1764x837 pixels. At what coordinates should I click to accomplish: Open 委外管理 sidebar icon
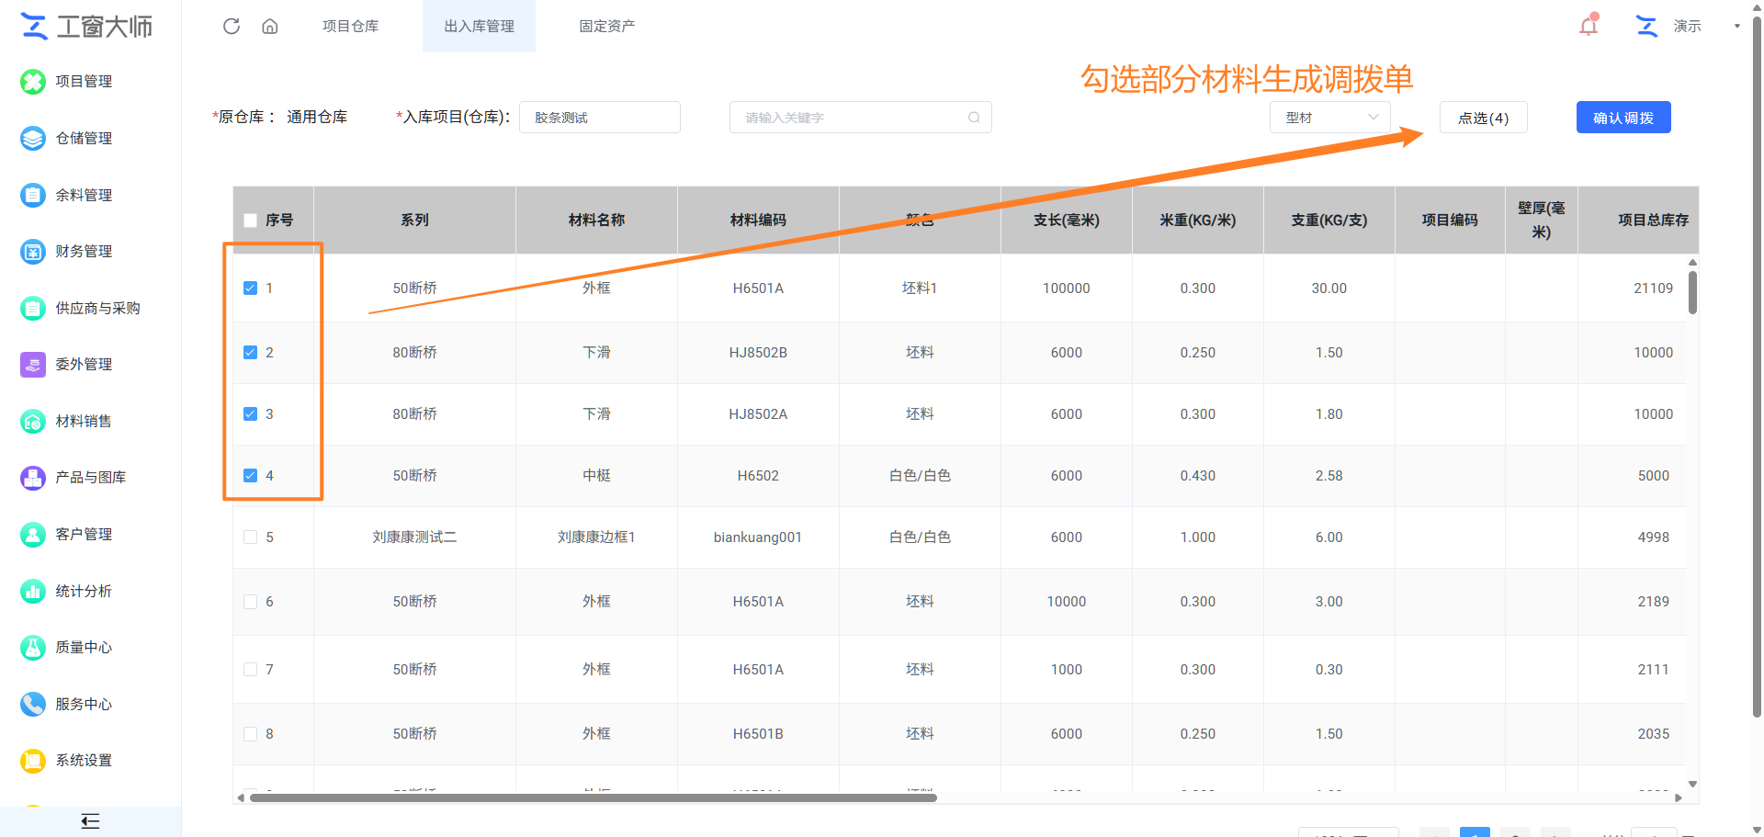point(33,365)
